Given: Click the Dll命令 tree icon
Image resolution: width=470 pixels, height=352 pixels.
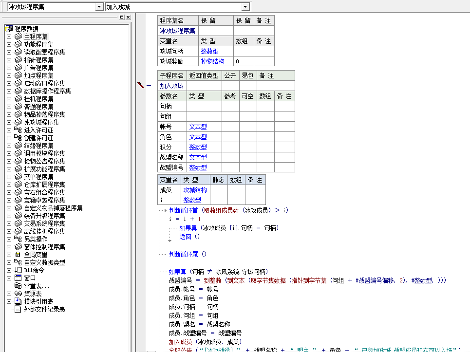Looking at the screenshot, I should click(18, 270).
